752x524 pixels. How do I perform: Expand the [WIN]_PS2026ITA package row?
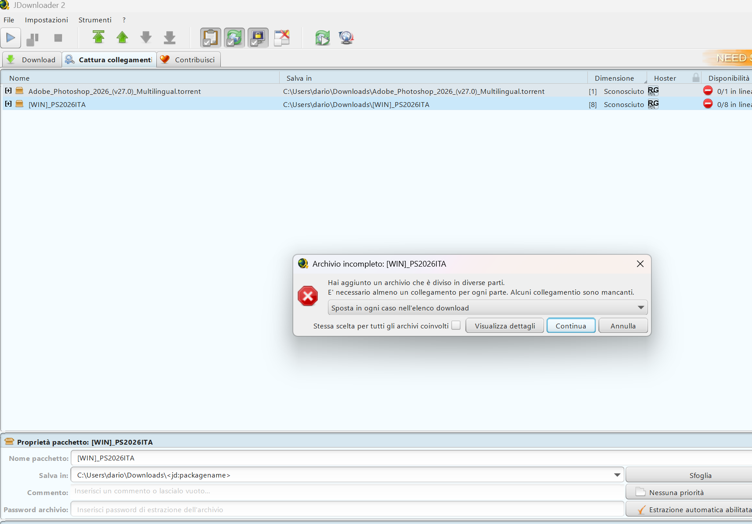8,104
